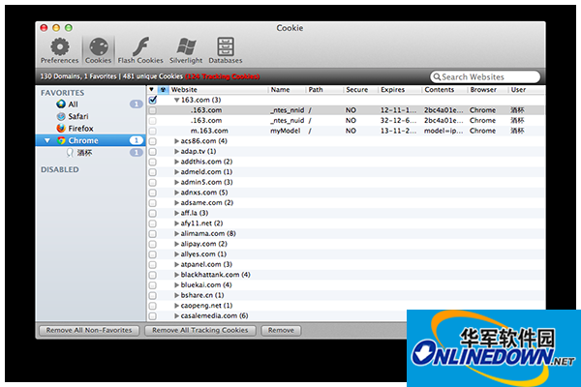Select the caopeng.net (1) row

click(x=346, y=306)
